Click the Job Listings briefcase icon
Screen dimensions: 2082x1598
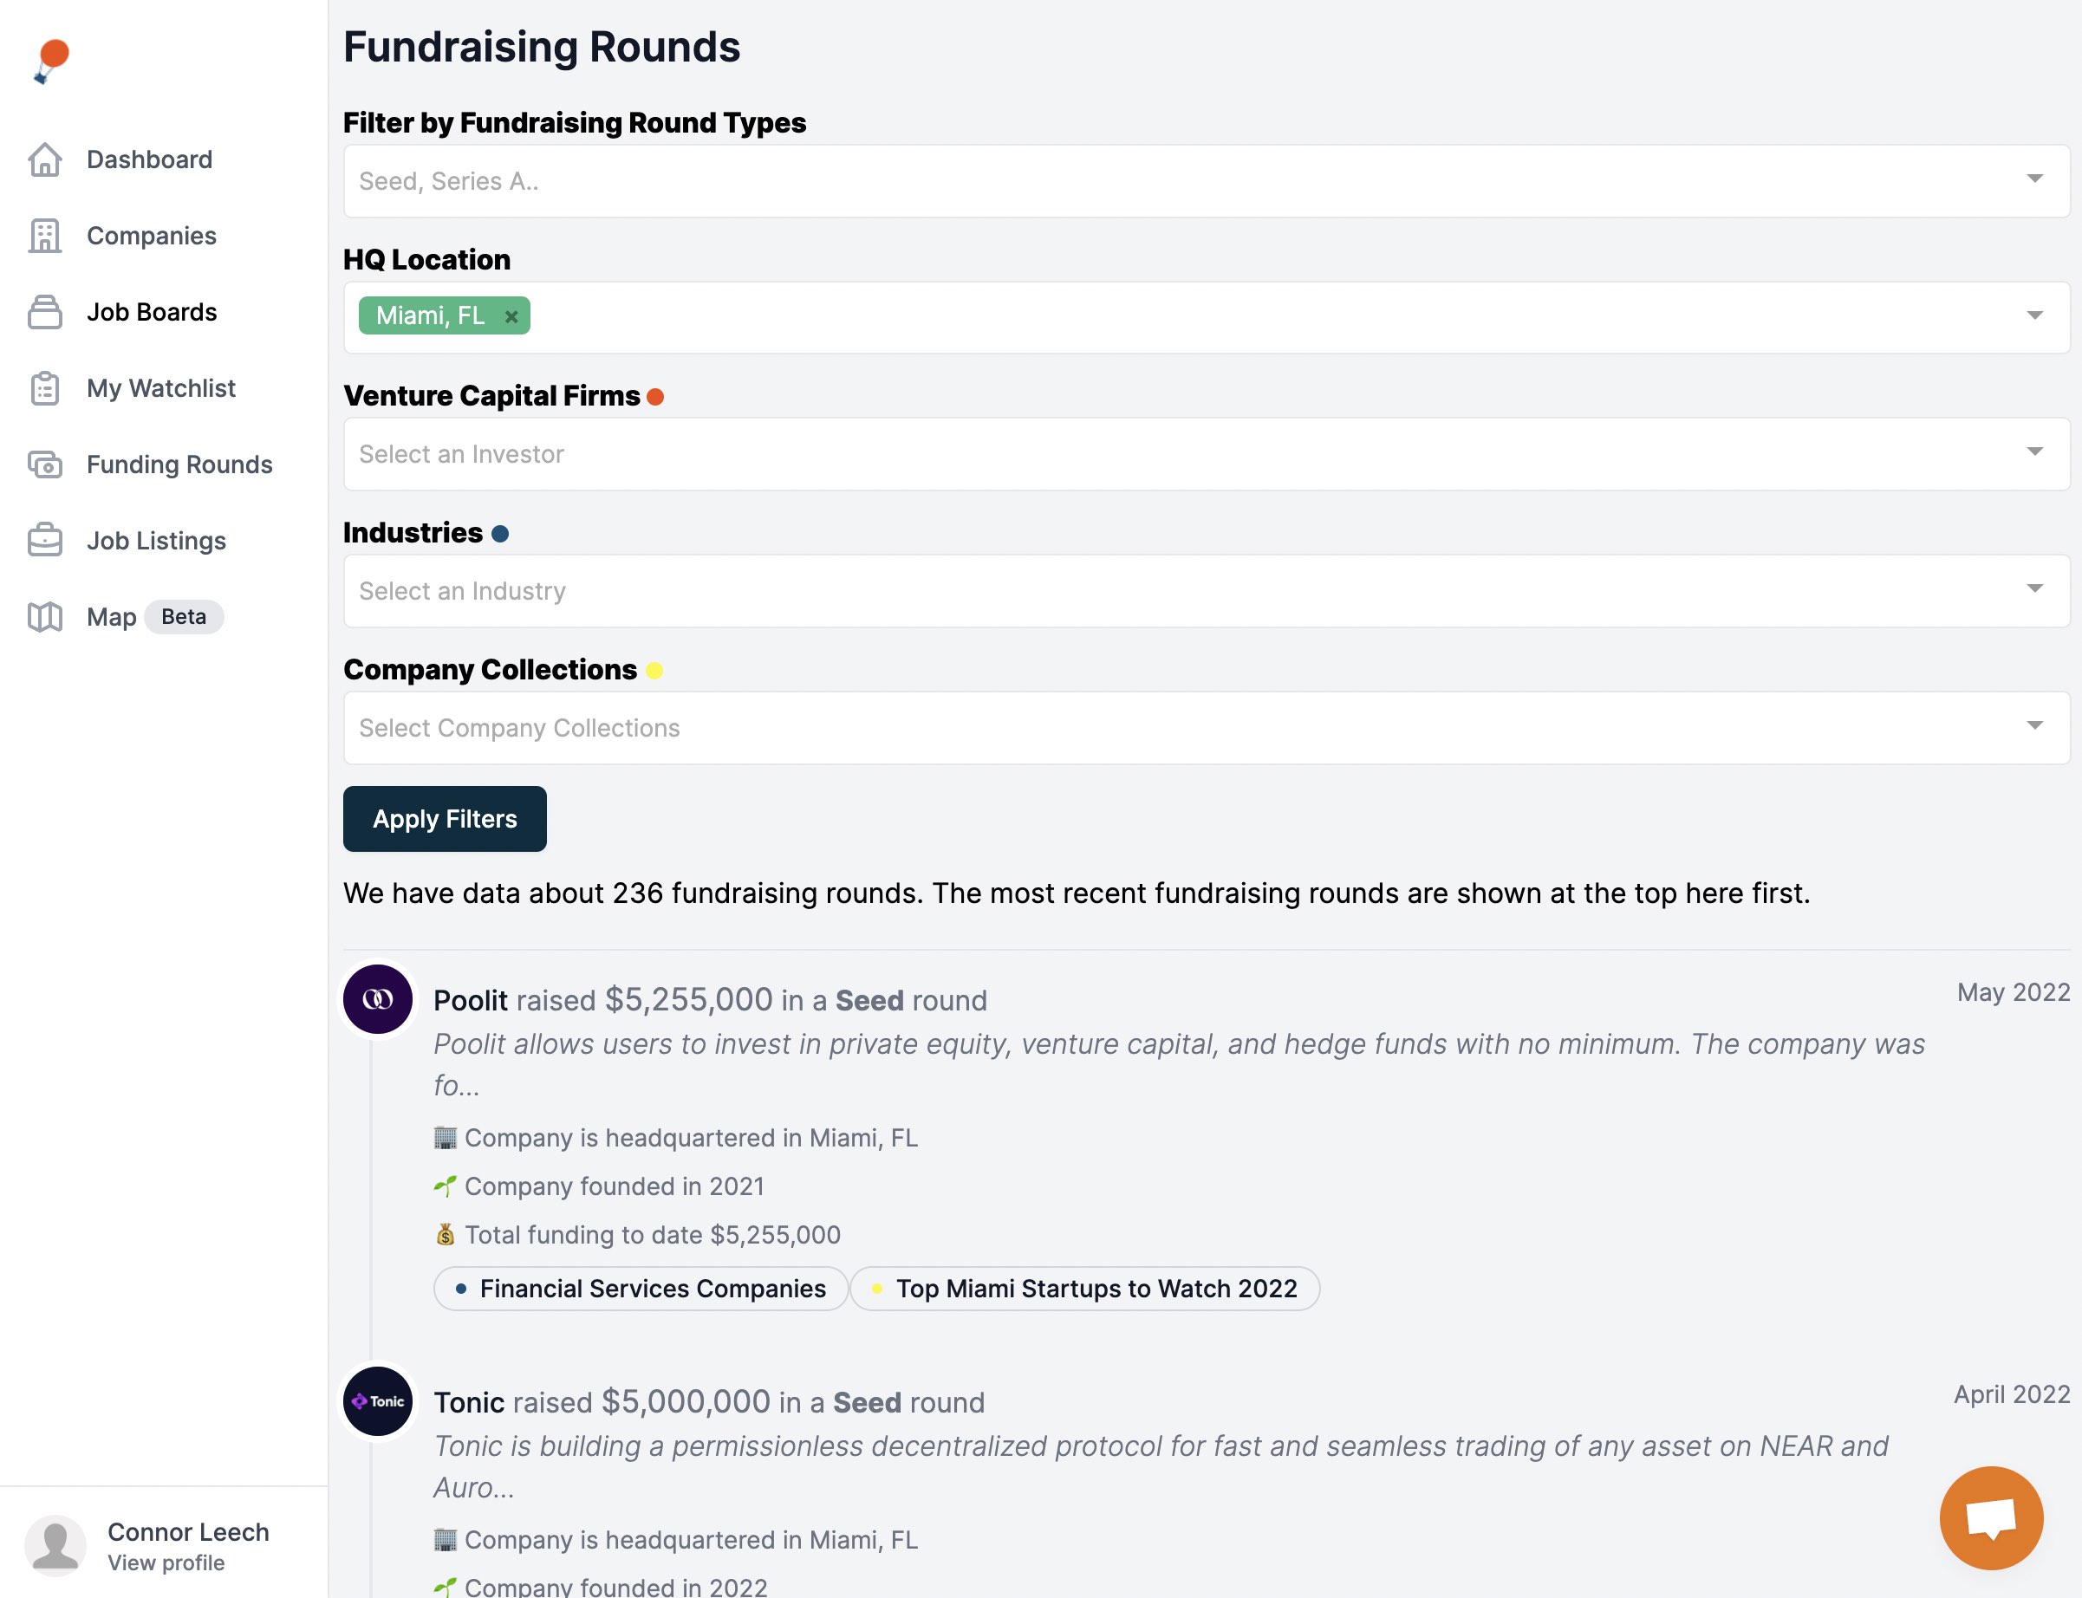click(45, 540)
